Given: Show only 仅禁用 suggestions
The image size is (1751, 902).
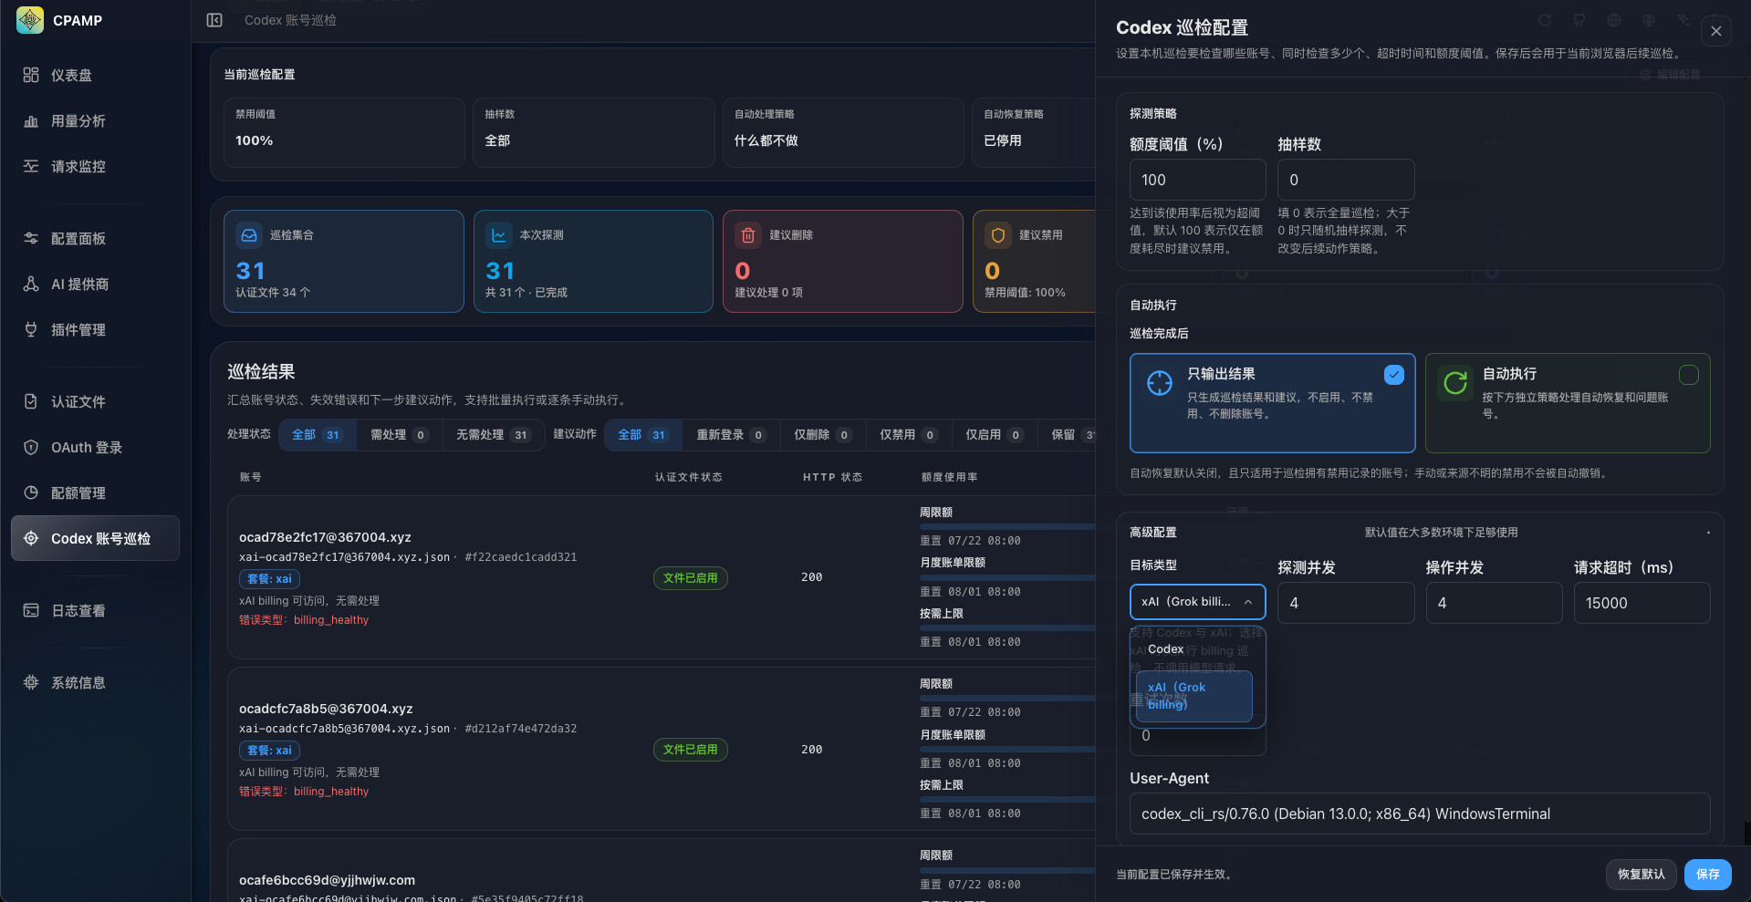Looking at the screenshot, I should [x=908, y=435].
